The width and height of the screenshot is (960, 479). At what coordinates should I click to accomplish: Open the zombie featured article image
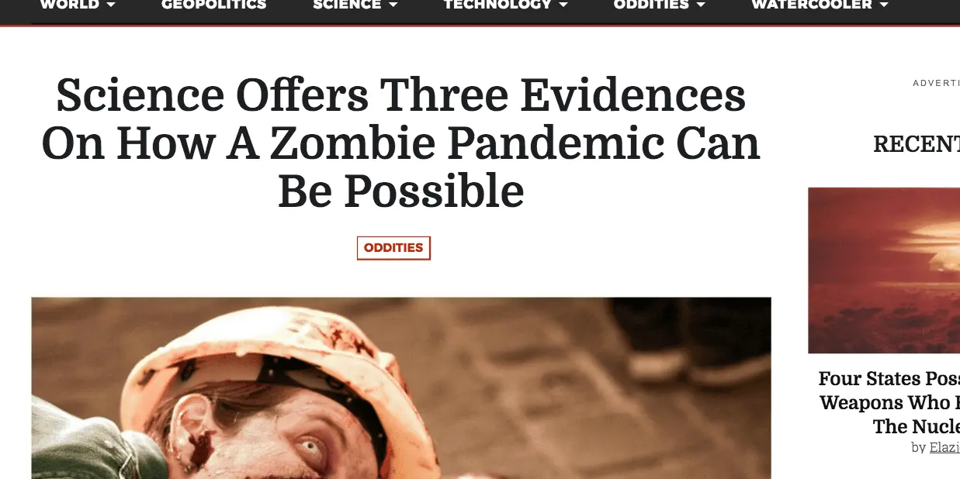(x=401, y=388)
